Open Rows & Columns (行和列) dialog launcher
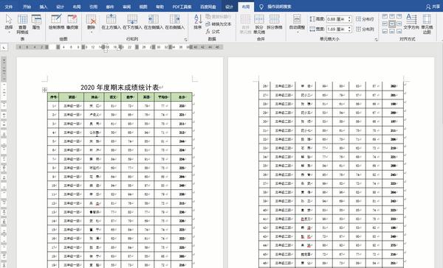The image size is (443, 268). pos(185,40)
